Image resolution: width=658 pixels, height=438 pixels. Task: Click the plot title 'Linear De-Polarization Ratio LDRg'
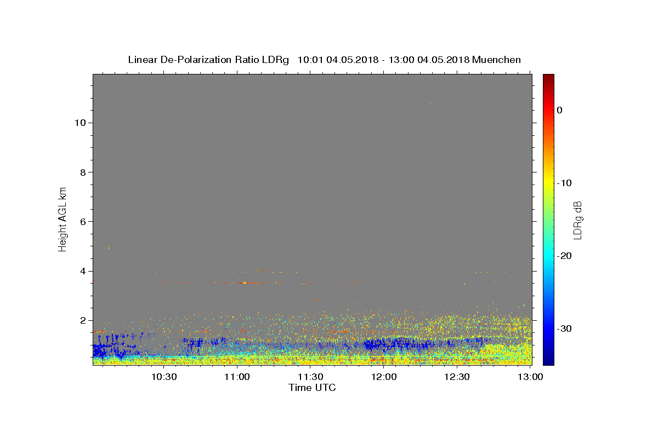point(208,60)
